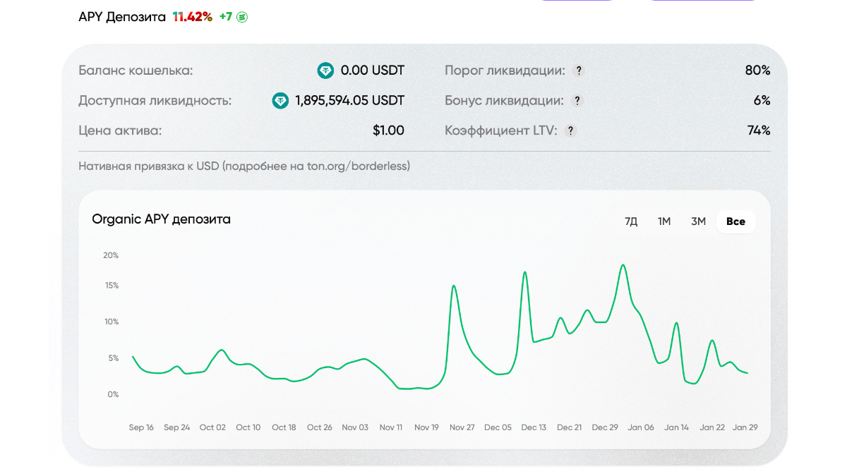This screenshot has height=476, width=847.
Task: Click the chart spike near Nov 27
Action: click(x=453, y=286)
